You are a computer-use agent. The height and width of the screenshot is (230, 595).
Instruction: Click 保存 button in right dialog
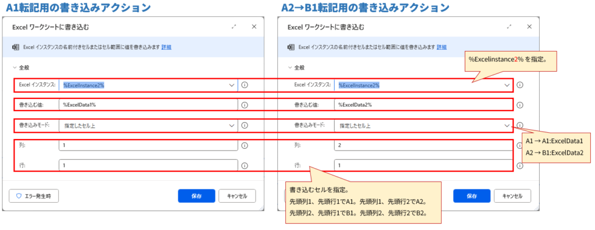[x=472, y=196]
